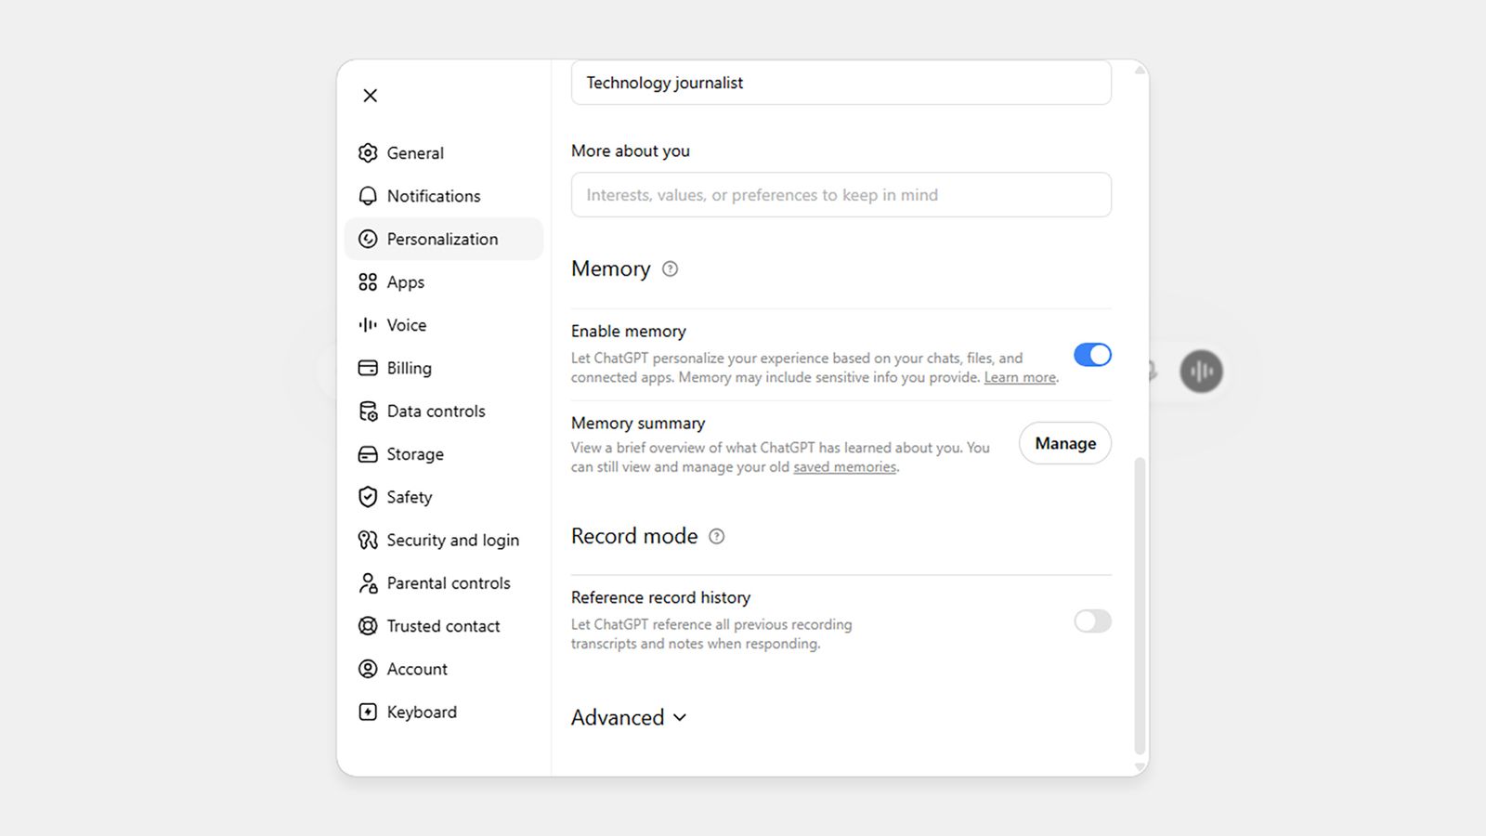This screenshot has width=1486, height=836.
Task: Open the General settings tab
Action: click(x=444, y=153)
